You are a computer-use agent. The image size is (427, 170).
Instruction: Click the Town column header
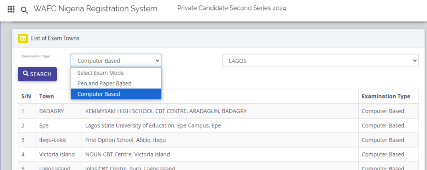coord(47,96)
